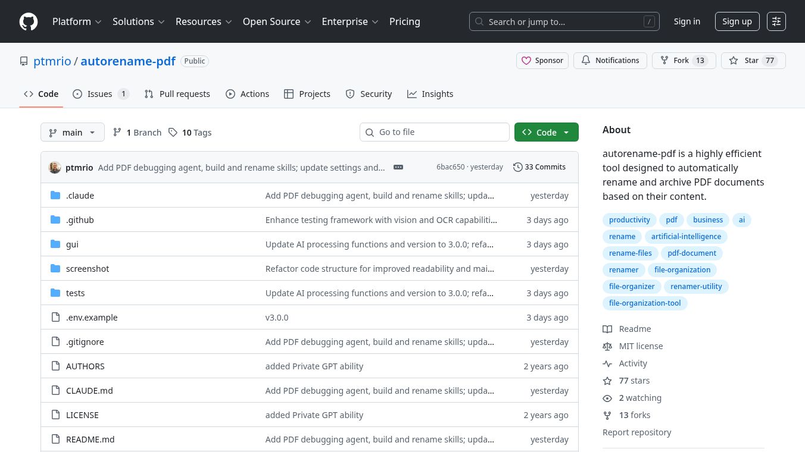This screenshot has width=805, height=452.
Task: Open the main branch dropdown
Action: [x=72, y=133]
